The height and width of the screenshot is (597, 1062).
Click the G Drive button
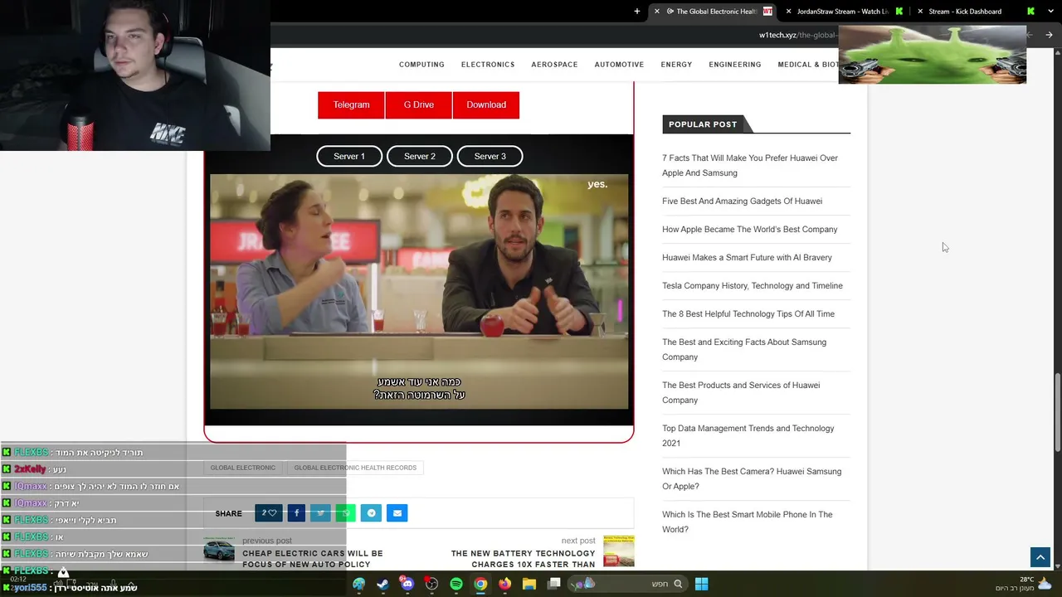click(x=419, y=104)
